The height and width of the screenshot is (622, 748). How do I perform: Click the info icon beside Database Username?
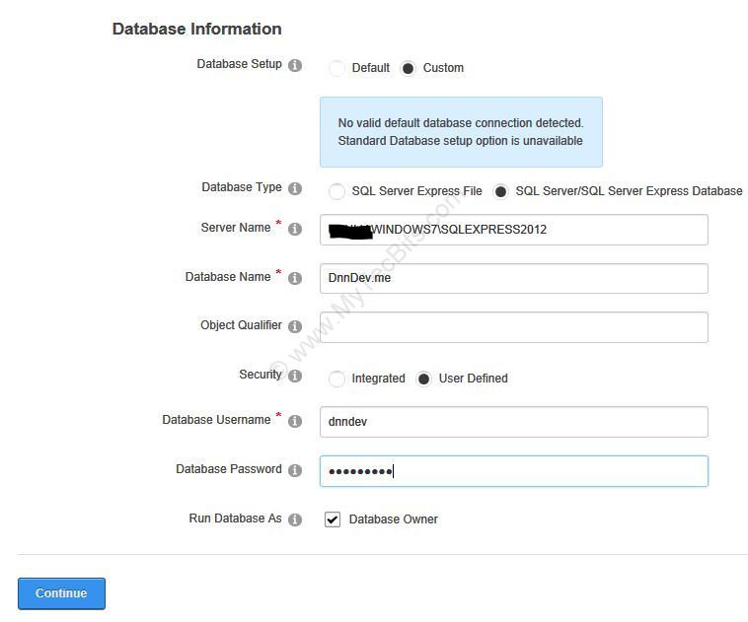295,421
